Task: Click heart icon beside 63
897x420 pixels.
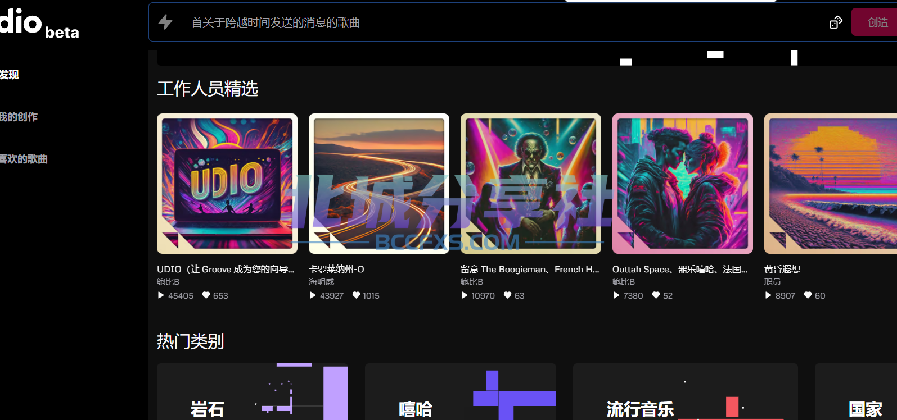Action: pos(507,295)
